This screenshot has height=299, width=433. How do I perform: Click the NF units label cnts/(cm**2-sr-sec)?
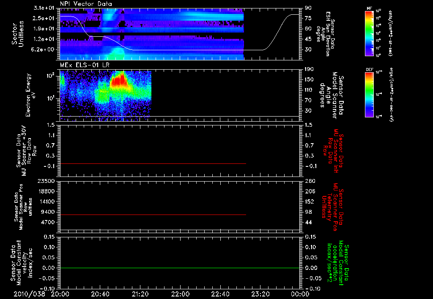click(x=390, y=33)
